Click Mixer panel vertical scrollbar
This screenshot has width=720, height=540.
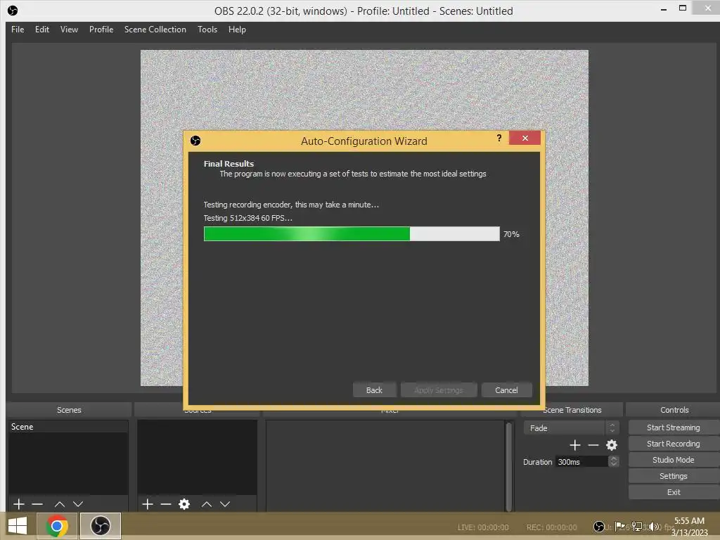508,466
